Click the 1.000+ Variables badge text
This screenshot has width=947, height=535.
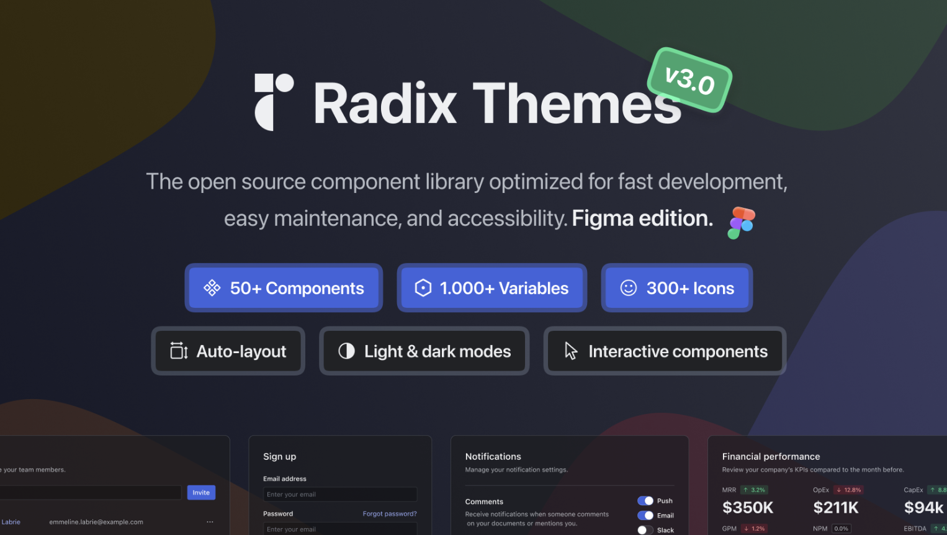point(504,288)
